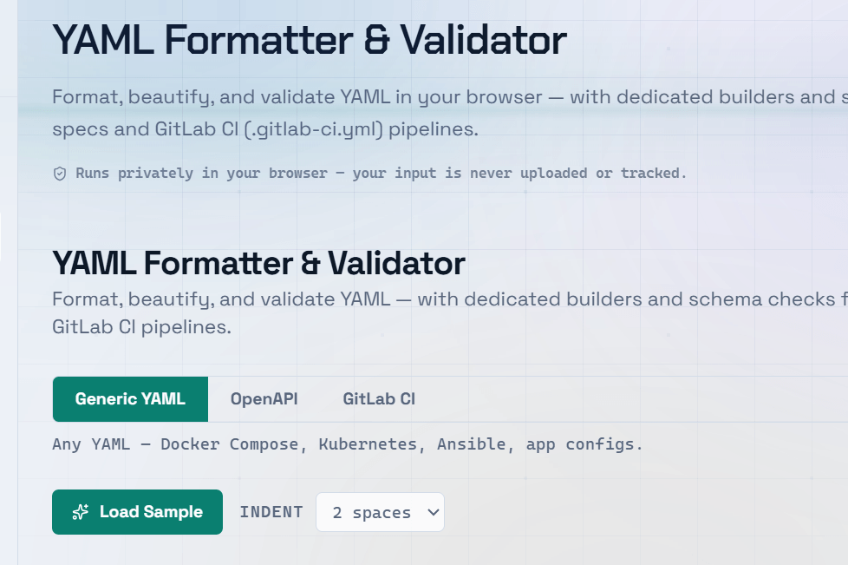Switch to the OpenAPI tab
The width and height of the screenshot is (848, 565).
[264, 399]
